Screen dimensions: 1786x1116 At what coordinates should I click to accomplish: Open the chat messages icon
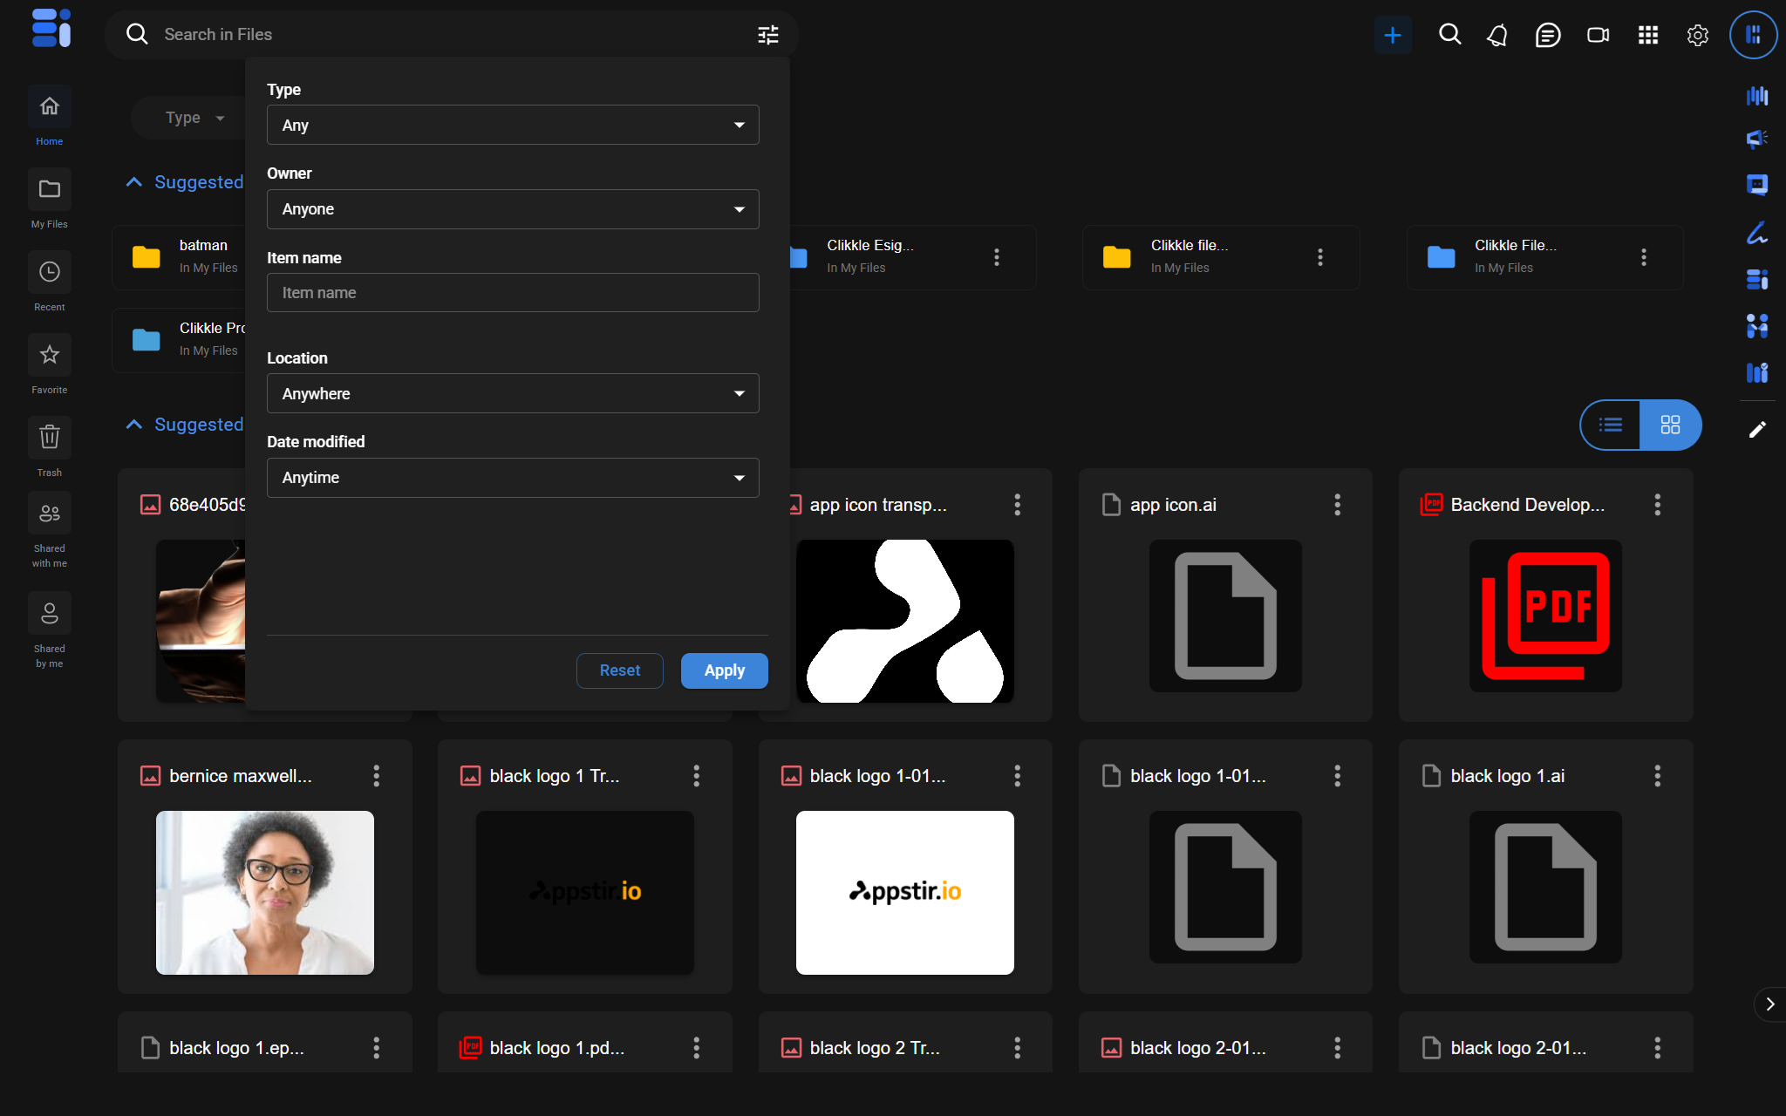click(1547, 35)
